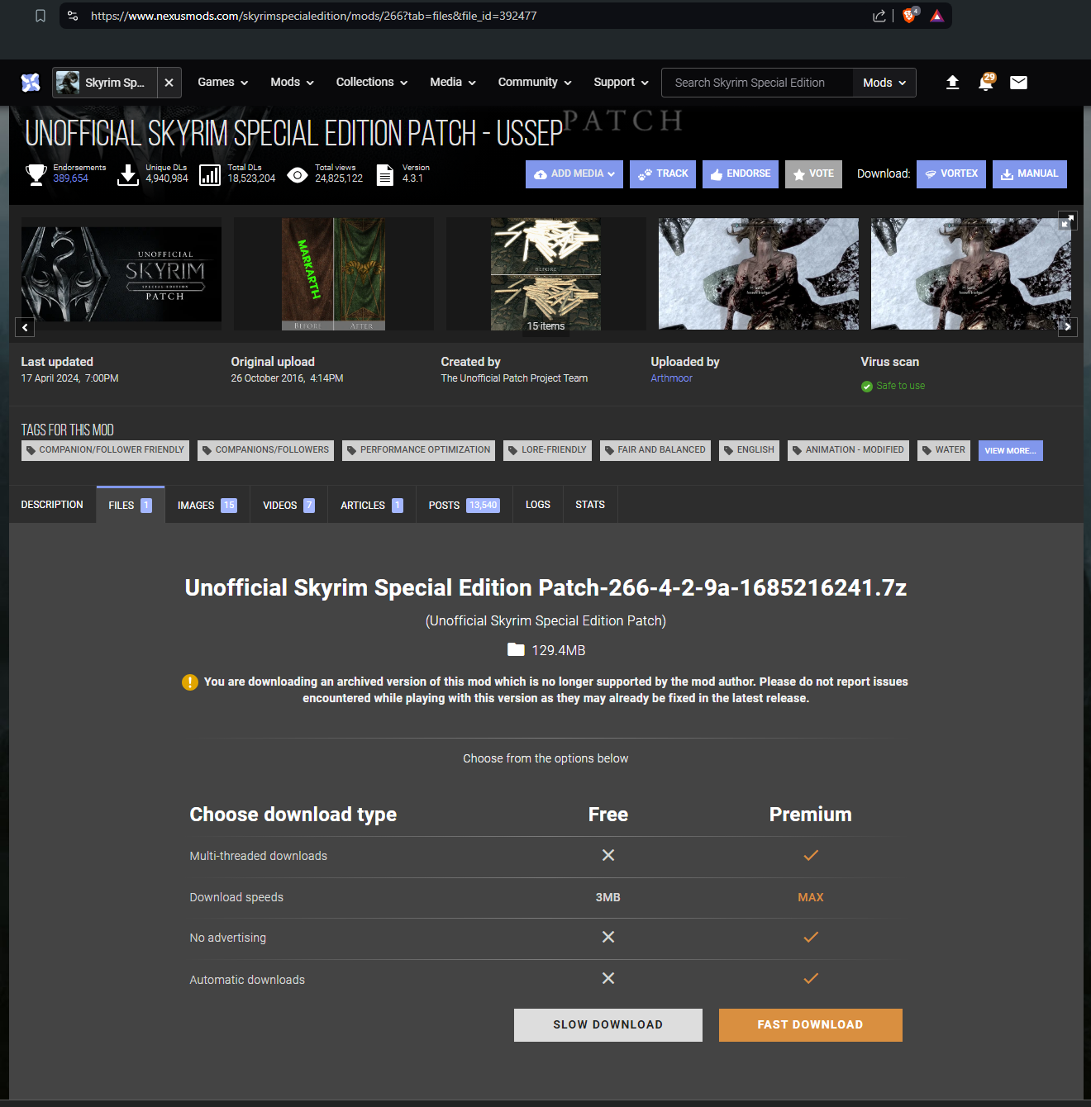Open the Support dropdown
Viewport: 1091px width, 1107px height.
621,83
